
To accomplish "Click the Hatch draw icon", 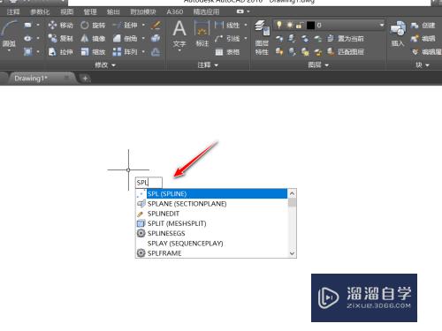I will coord(27,52).
